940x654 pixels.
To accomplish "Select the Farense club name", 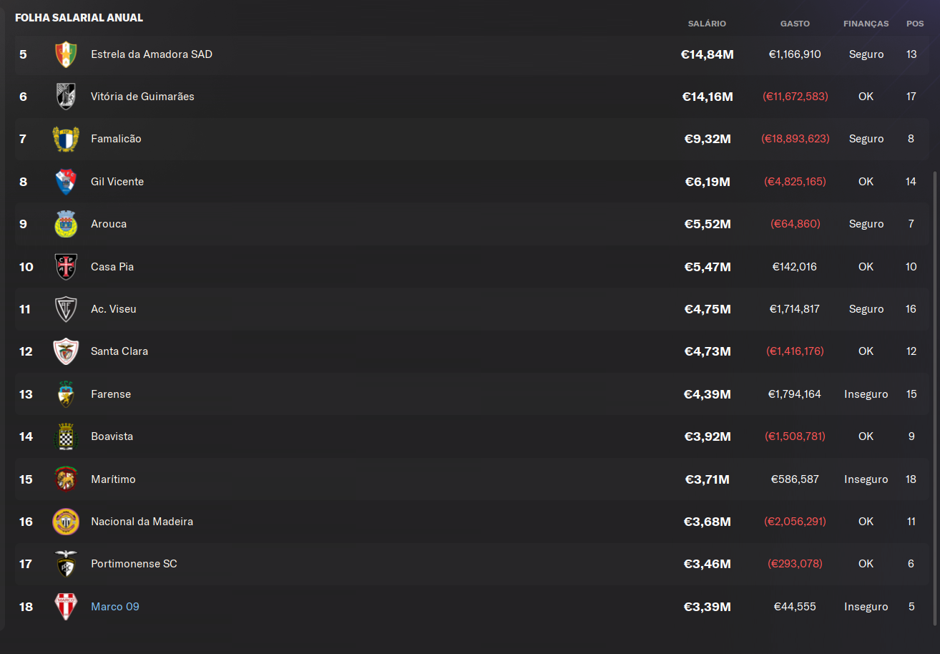I will pos(111,394).
